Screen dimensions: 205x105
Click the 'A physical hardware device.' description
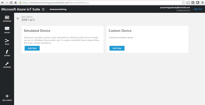121,37
